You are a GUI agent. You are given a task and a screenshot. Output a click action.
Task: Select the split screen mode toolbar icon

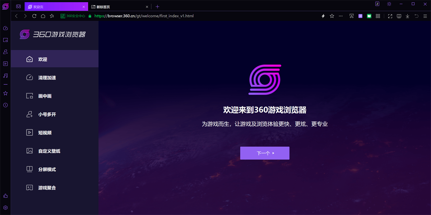(399, 16)
